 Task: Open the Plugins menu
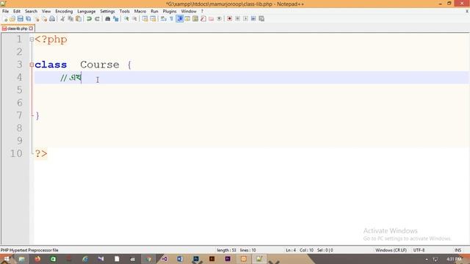(x=170, y=12)
